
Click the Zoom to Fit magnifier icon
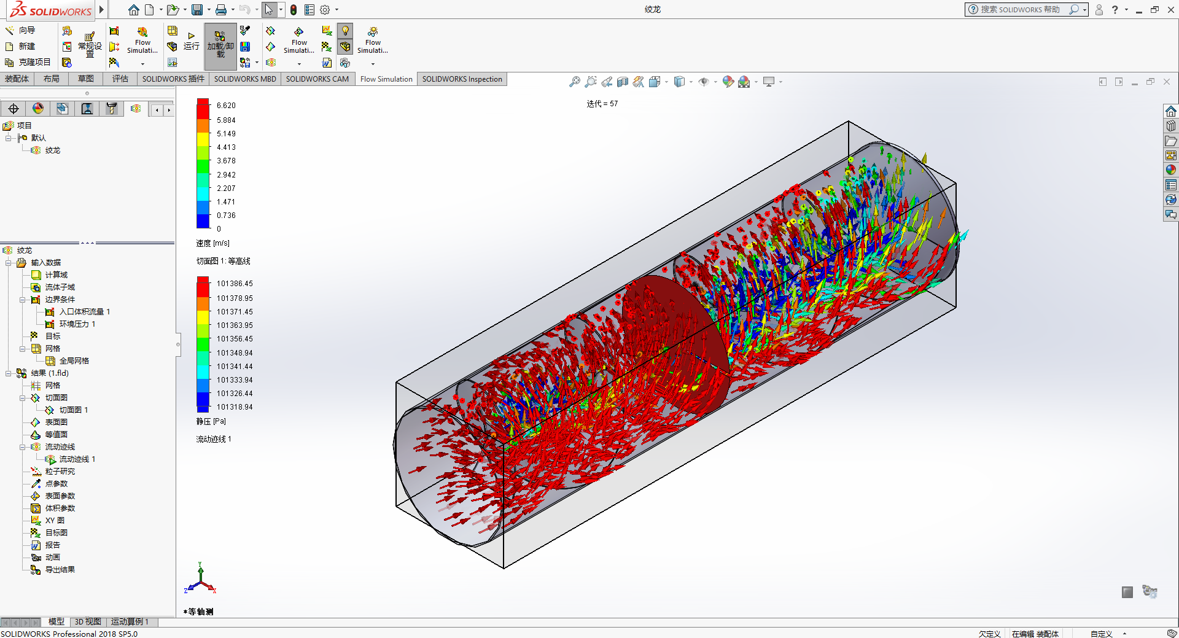pos(575,82)
